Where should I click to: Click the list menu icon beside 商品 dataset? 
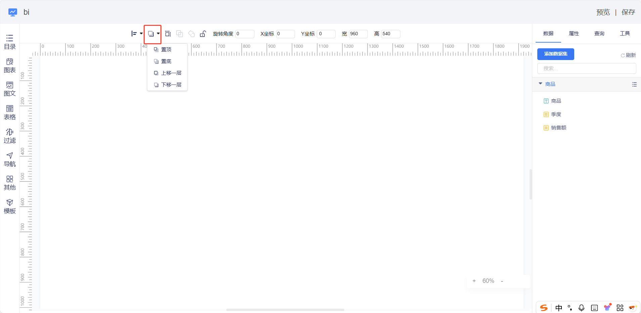634,84
